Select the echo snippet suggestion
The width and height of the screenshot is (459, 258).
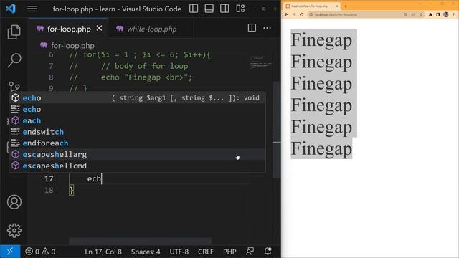click(137, 109)
